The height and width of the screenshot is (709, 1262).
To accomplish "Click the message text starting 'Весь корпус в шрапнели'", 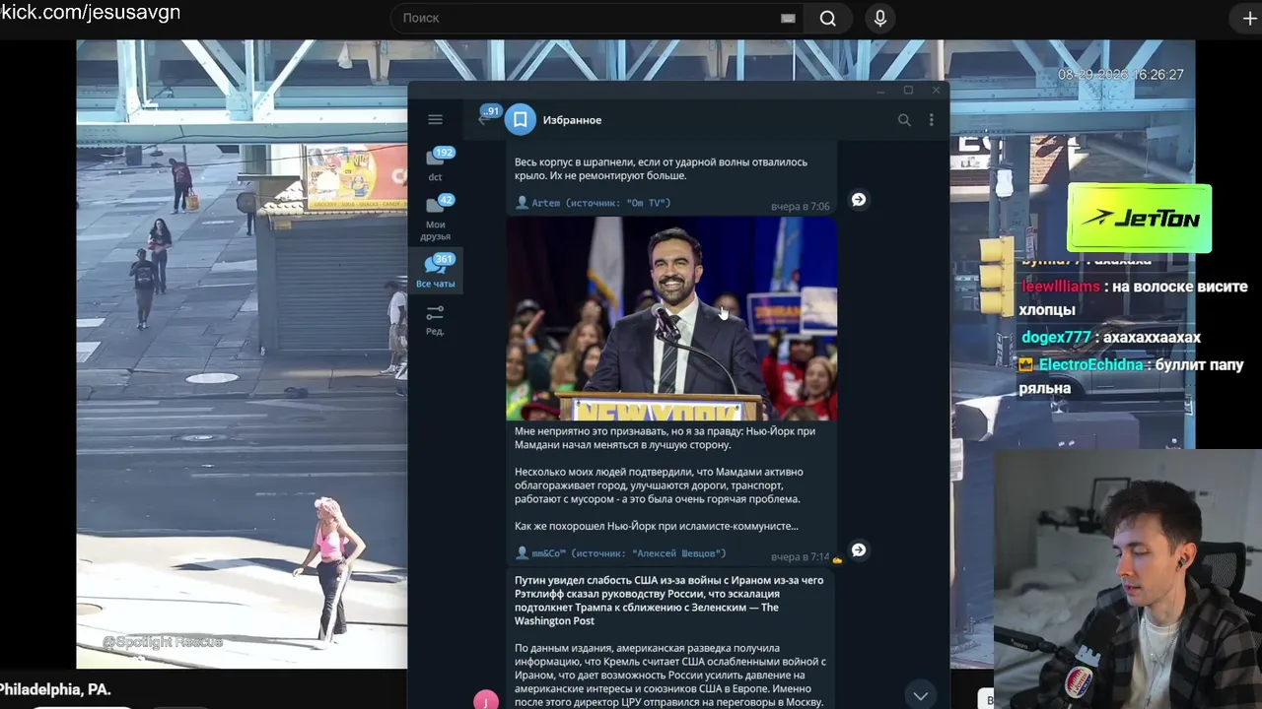I will 661,168.
